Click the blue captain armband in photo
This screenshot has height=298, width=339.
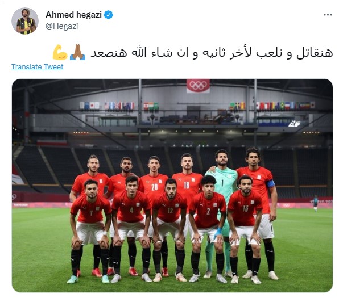tap(271, 184)
